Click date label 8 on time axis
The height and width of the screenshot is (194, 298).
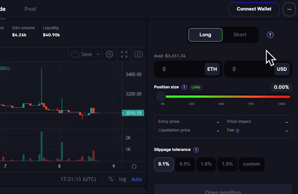pyautogui.click(x=60, y=166)
